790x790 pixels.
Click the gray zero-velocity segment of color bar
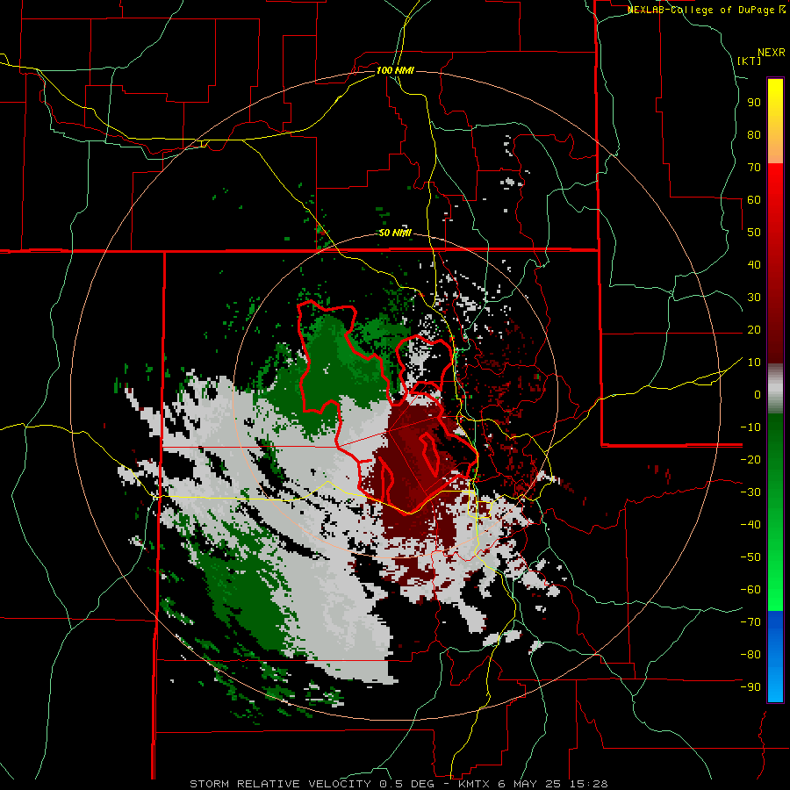click(x=775, y=388)
